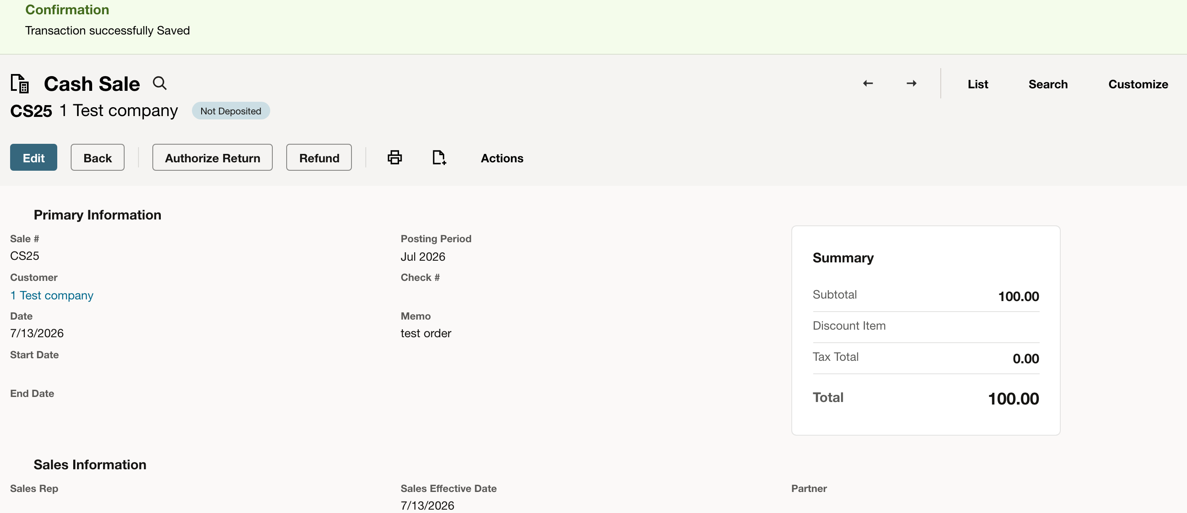Click the Summary heading
Image resolution: width=1187 pixels, height=513 pixels.
click(843, 257)
